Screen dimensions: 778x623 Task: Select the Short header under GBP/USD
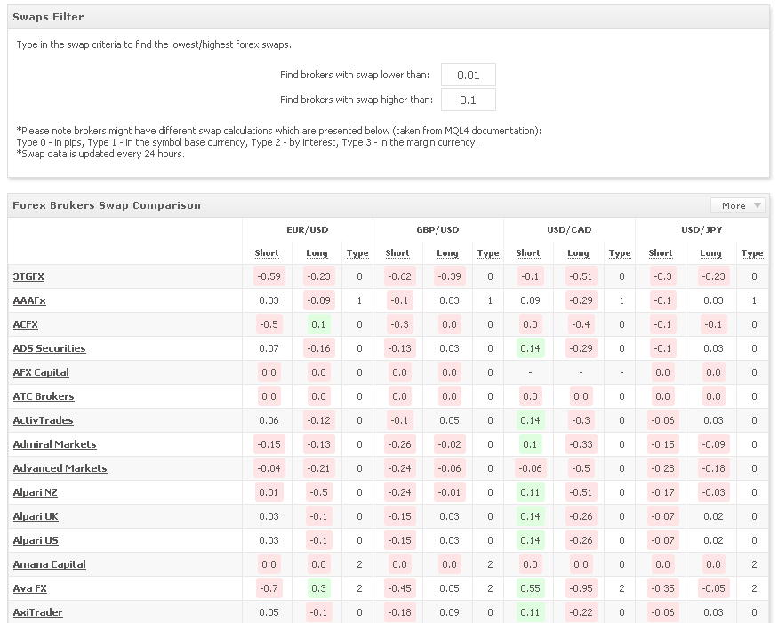(x=397, y=253)
